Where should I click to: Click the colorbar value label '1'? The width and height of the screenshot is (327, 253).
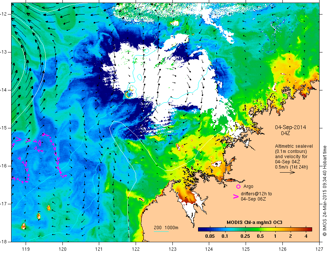pos(275,236)
